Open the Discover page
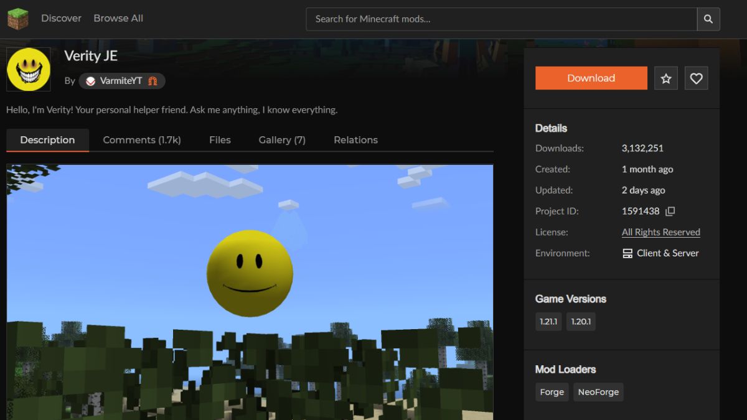 [61, 19]
